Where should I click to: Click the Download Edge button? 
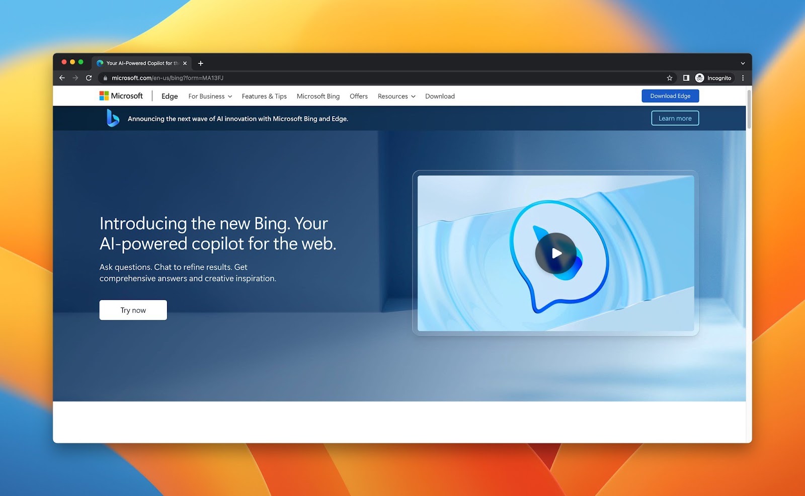point(670,96)
